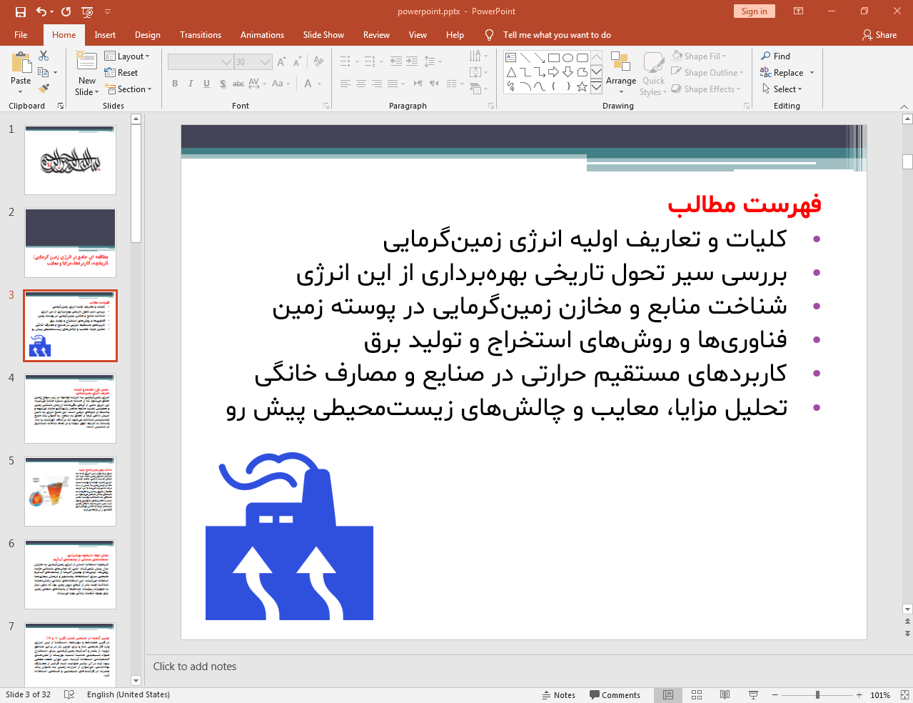Click the Paste icon
The image size is (913, 703).
[21, 63]
